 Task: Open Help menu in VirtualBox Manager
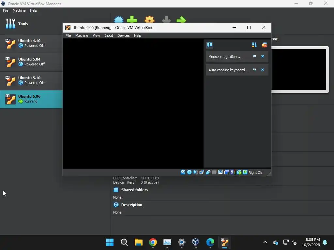[33, 10]
